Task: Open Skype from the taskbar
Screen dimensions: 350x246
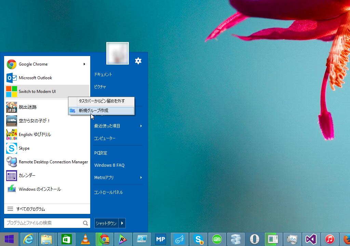Action: click(x=198, y=239)
